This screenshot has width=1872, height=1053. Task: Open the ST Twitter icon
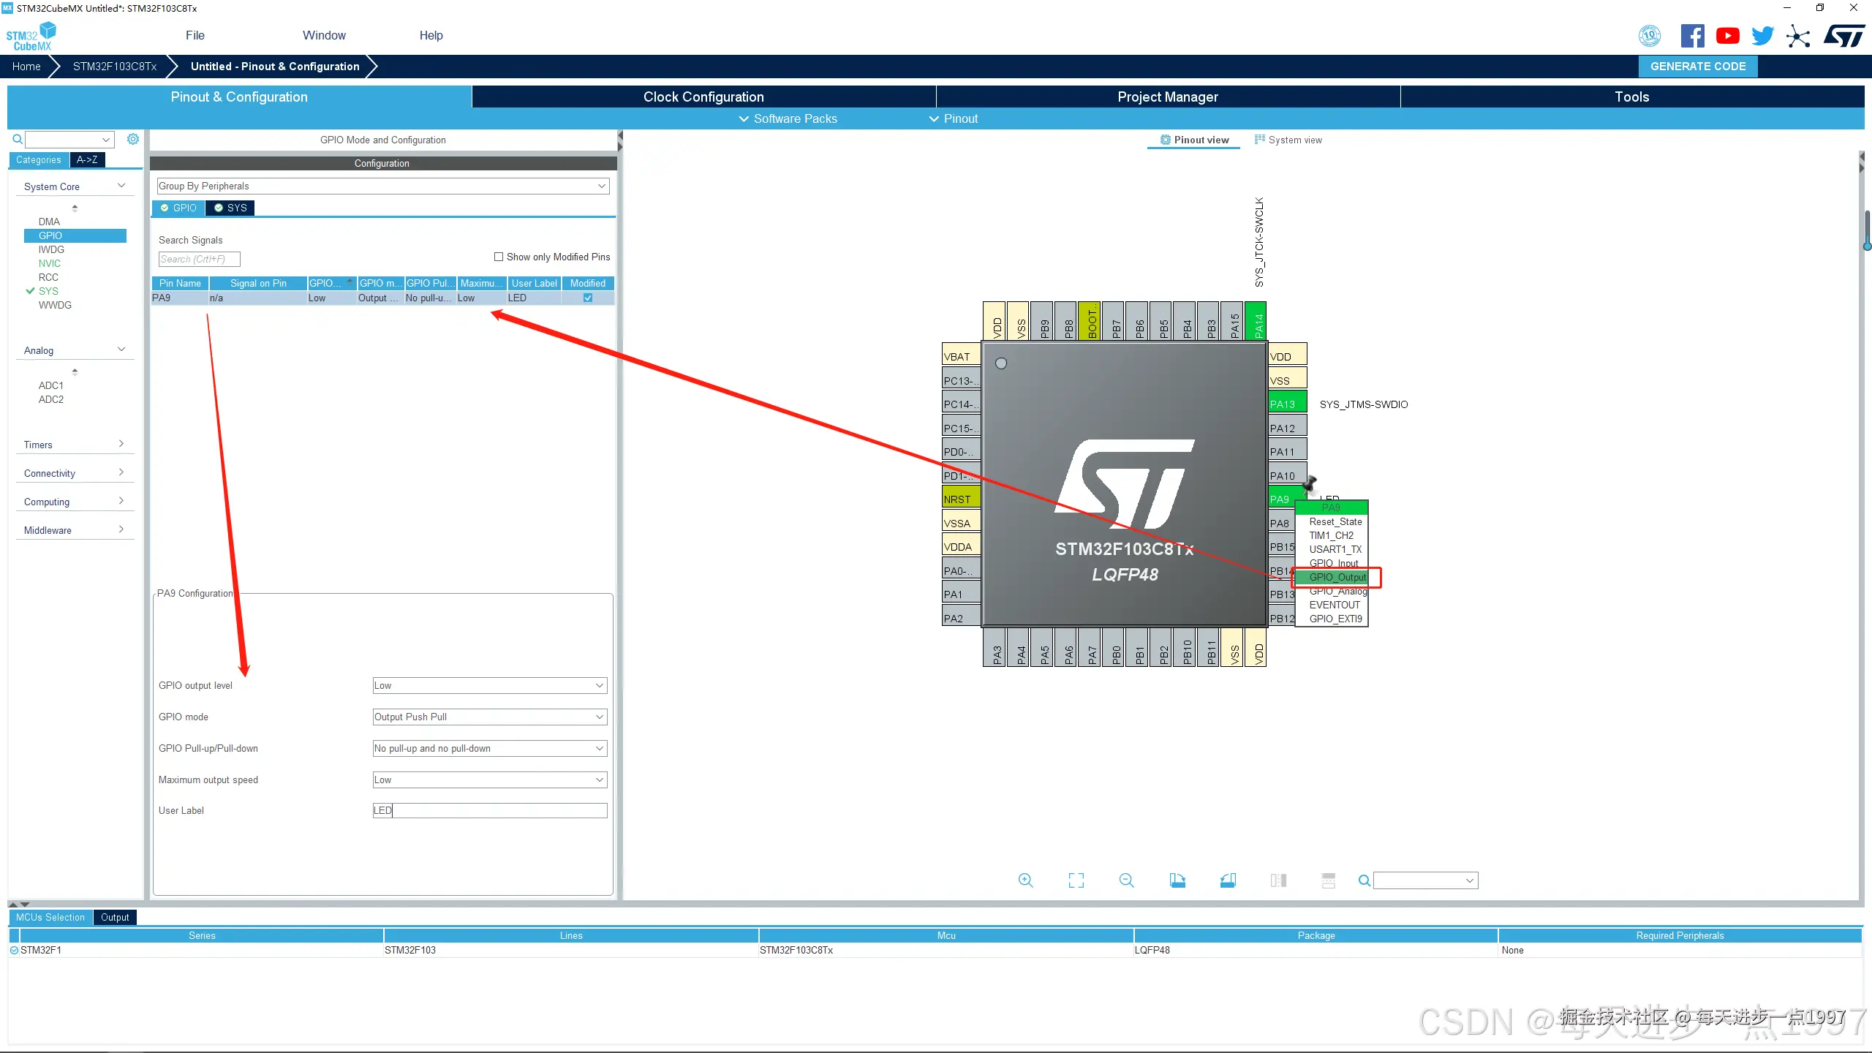[1763, 36]
